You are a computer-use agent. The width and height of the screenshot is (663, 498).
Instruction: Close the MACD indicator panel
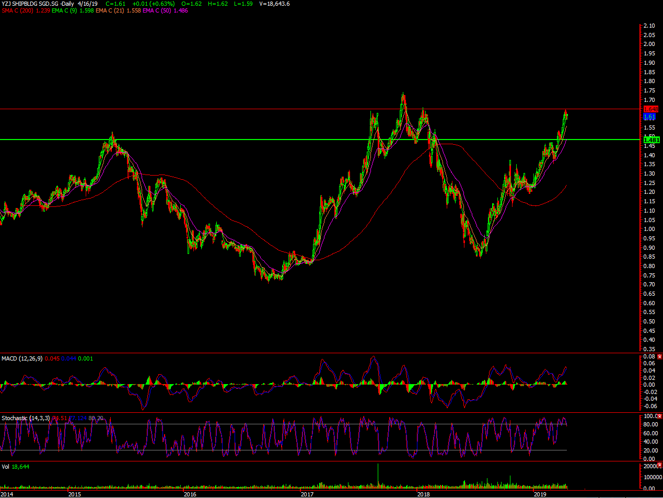coord(659,356)
